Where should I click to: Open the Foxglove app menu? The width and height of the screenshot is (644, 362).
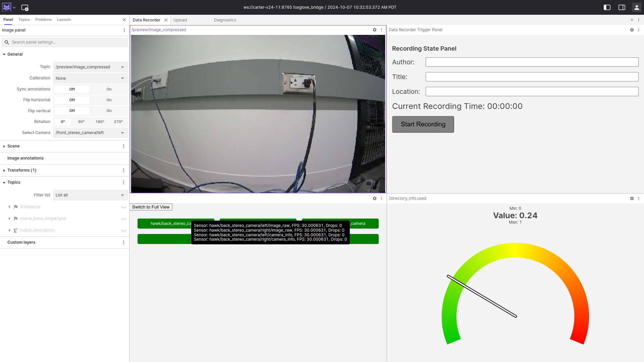tap(7, 7)
